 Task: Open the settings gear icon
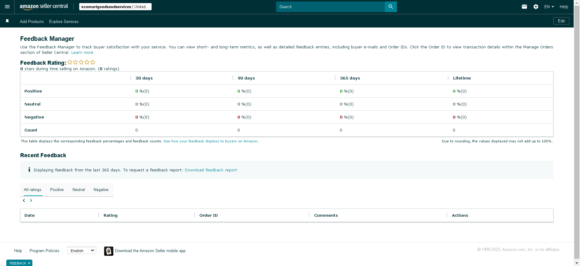tap(536, 7)
